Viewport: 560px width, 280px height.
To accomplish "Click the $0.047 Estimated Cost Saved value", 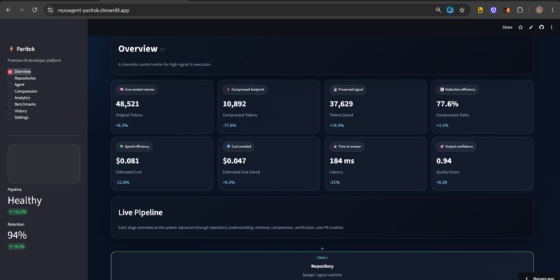I will [x=234, y=161].
